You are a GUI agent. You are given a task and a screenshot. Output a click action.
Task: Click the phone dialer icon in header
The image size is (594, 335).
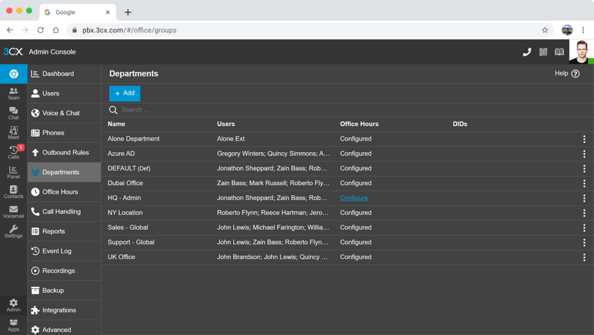[x=527, y=52]
